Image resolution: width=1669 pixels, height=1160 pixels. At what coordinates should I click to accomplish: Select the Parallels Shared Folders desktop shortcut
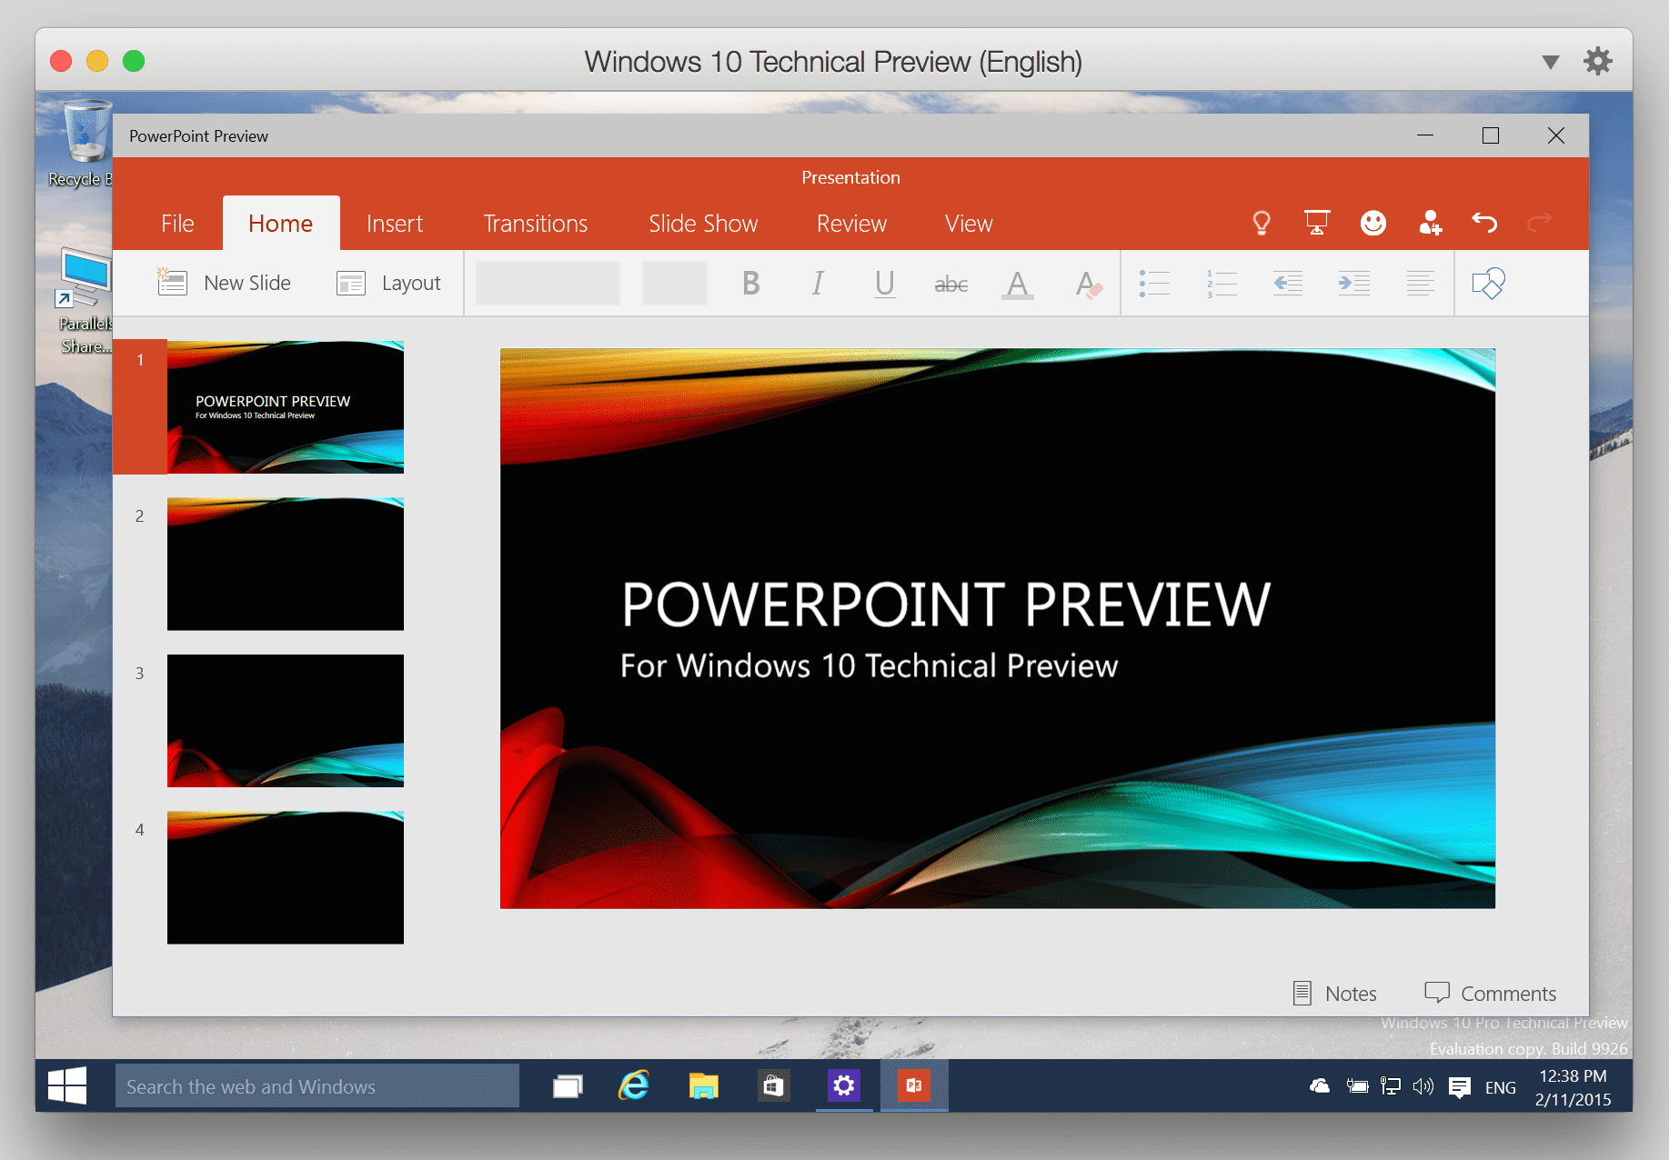coord(85,303)
